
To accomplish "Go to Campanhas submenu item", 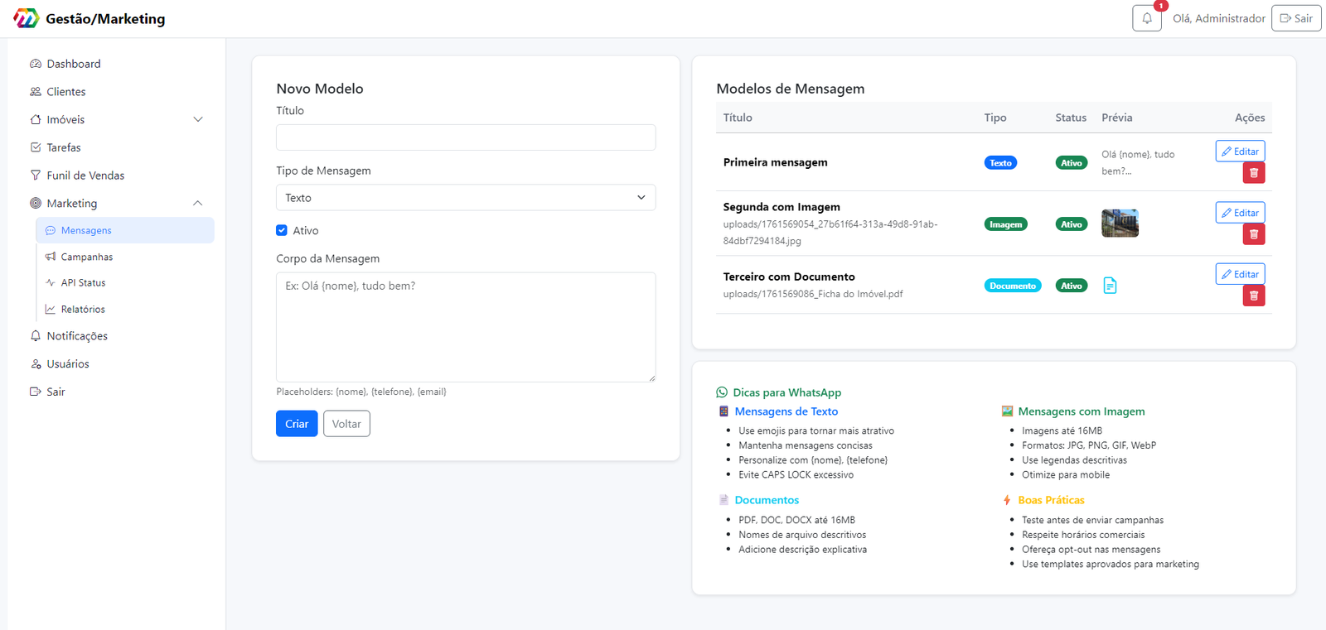I will pyautogui.click(x=86, y=257).
